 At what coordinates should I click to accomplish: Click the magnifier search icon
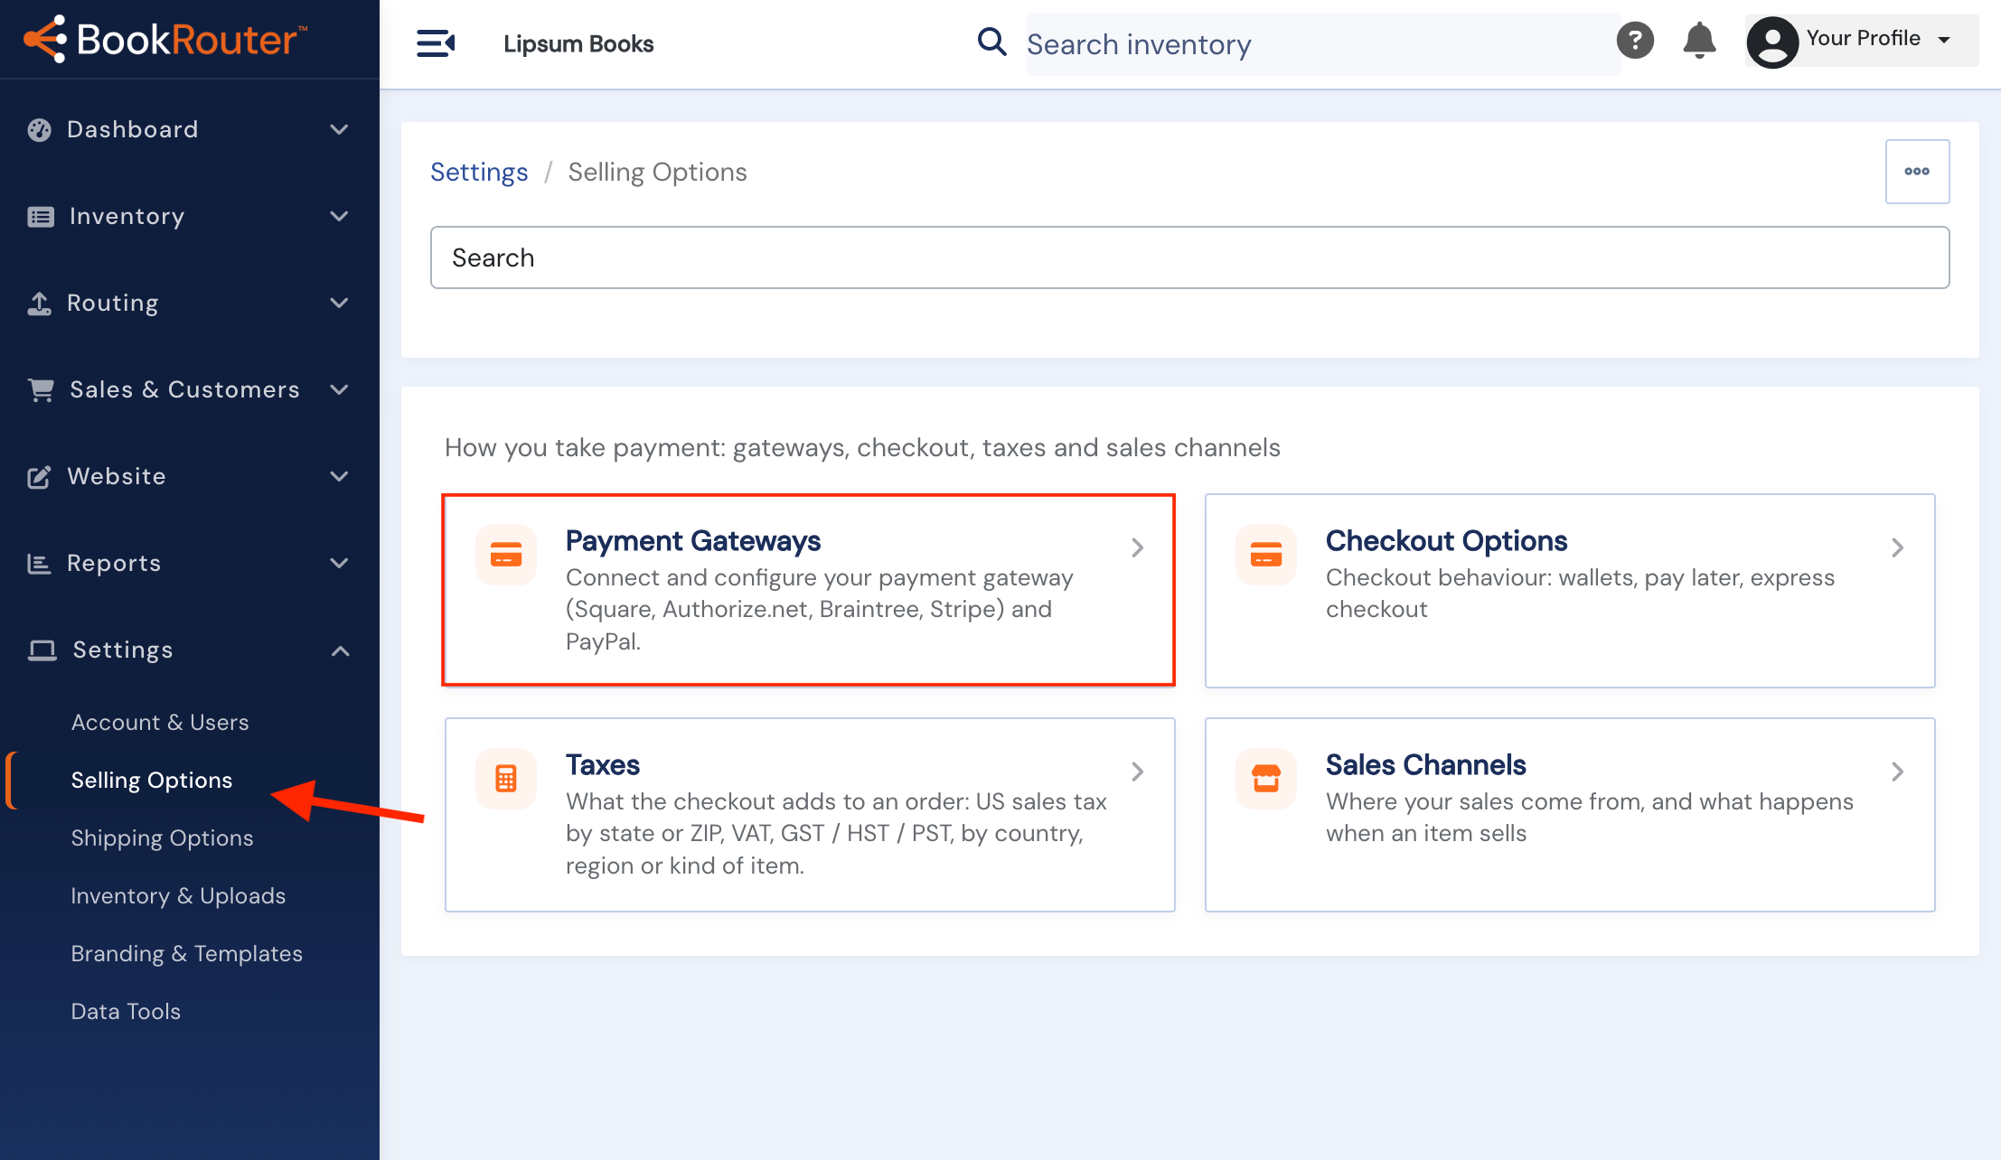click(x=991, y=42)
